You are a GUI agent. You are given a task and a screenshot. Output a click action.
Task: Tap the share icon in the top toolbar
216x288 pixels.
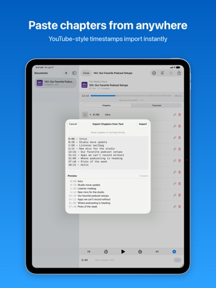pos(179,73)
